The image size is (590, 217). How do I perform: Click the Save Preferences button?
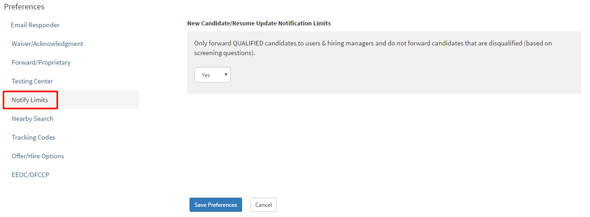(x=216, y=205)
